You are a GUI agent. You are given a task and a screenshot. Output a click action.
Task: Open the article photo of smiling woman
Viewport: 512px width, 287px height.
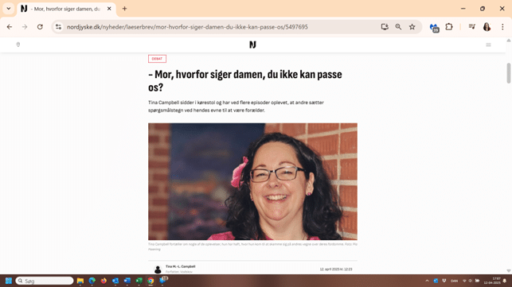(x=252, y=181)
